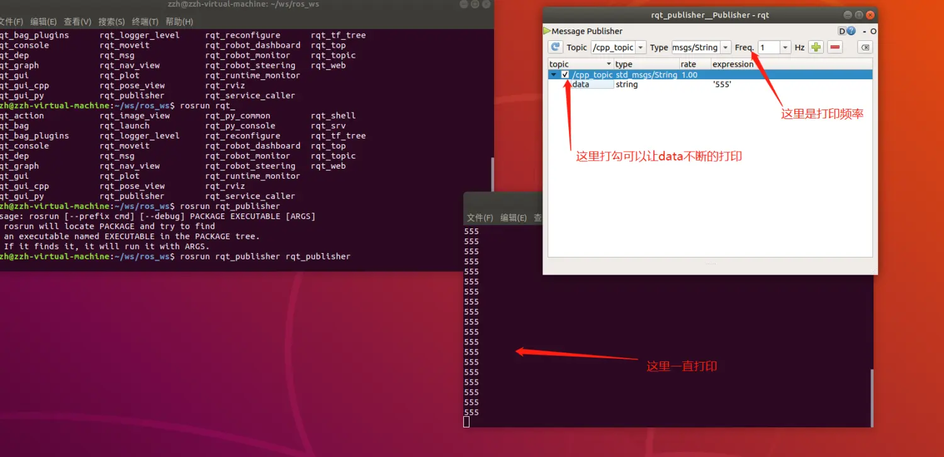The height and width of the screenshot is (457, 944).
Task: Open the blue question-mark help icon
Action: pyautogui.click(x=851, y=31)
